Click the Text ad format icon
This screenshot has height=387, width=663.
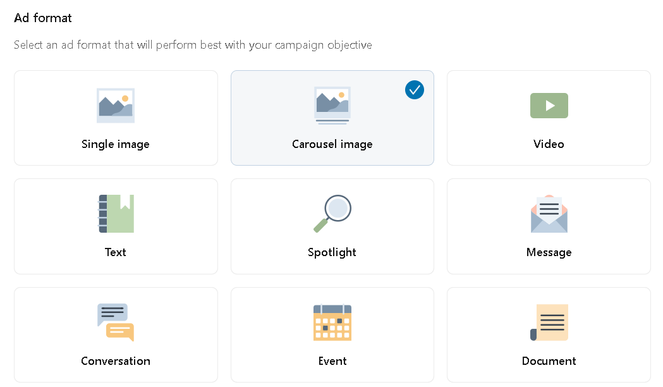point(116,214)
